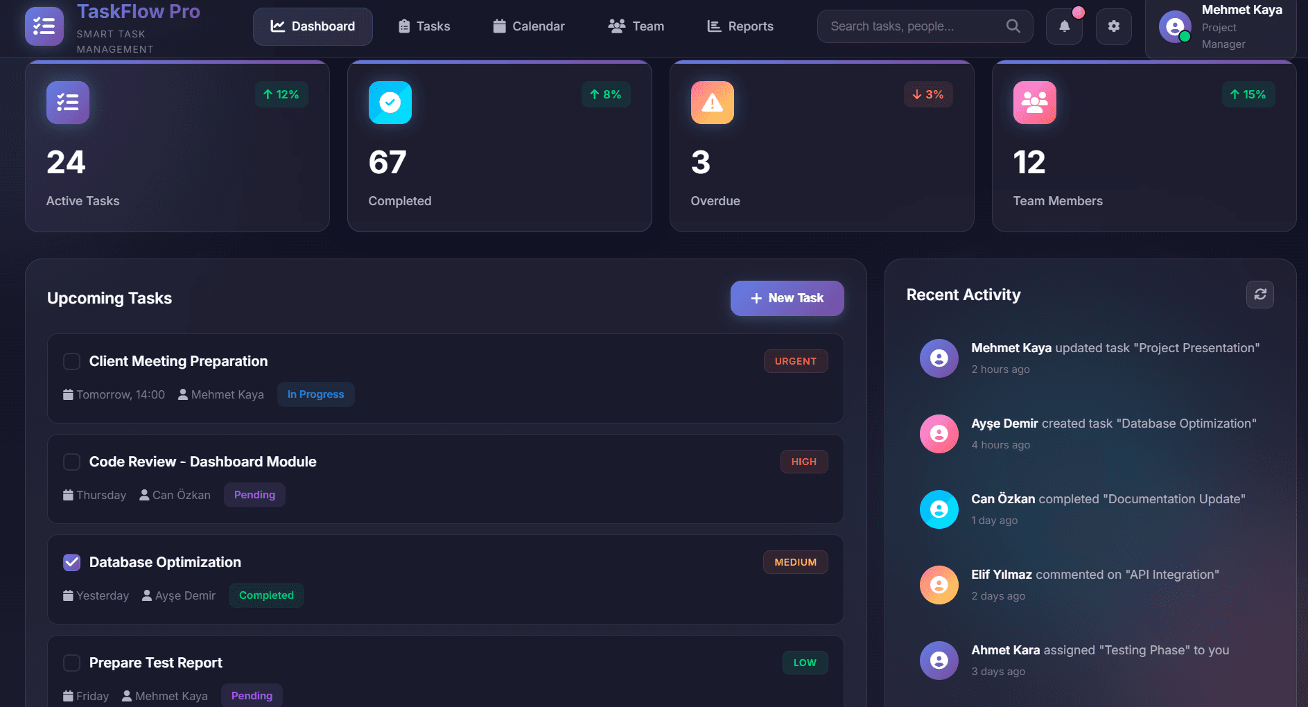Image resolution: width=1308 pixels, height=707 pixels.
Task: Go to the Reports tab
Action: pyautogui.click(x=740, y=26)
